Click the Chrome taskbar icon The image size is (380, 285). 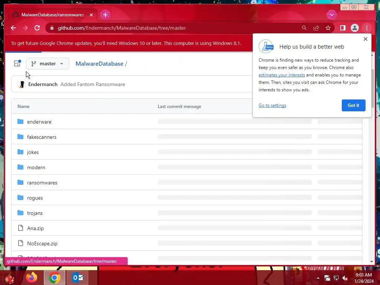tap(55, 278)
